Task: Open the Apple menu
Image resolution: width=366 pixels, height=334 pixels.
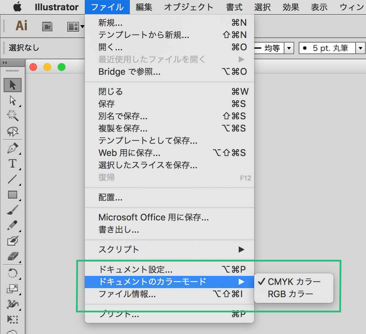Action: (x=17, y=7)
